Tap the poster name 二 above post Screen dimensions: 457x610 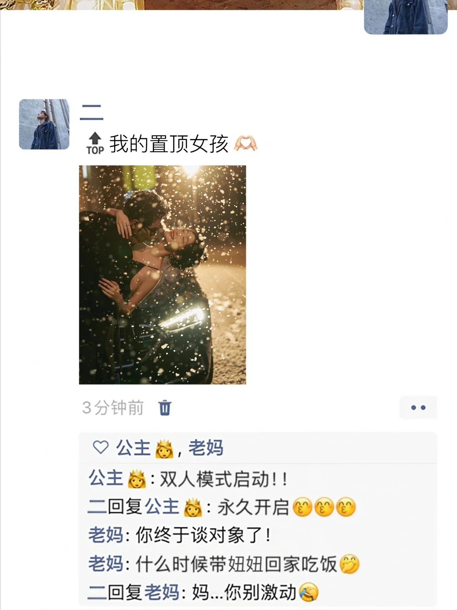91,112
